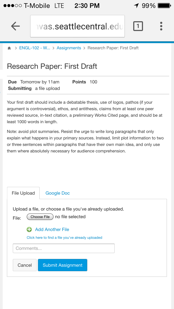Tap the seattlecentral.edu address bar
Viewport: 174px width, 309px height.
click(77, 26)
